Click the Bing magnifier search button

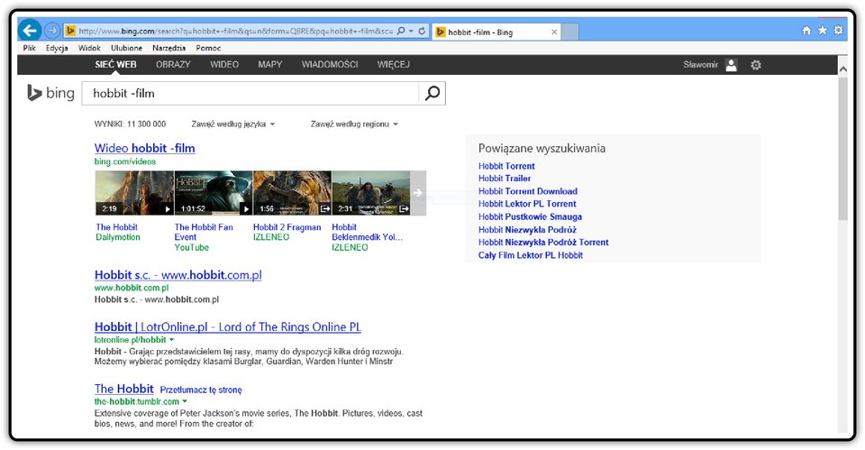click(432, 93)
